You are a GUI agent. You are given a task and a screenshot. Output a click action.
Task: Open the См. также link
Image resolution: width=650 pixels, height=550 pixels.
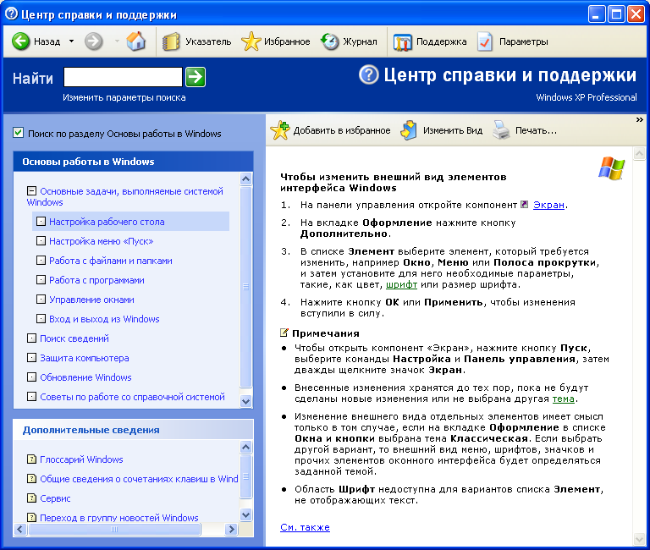[305, 527]
